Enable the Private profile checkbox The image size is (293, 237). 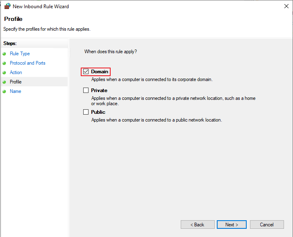[86, 90]
